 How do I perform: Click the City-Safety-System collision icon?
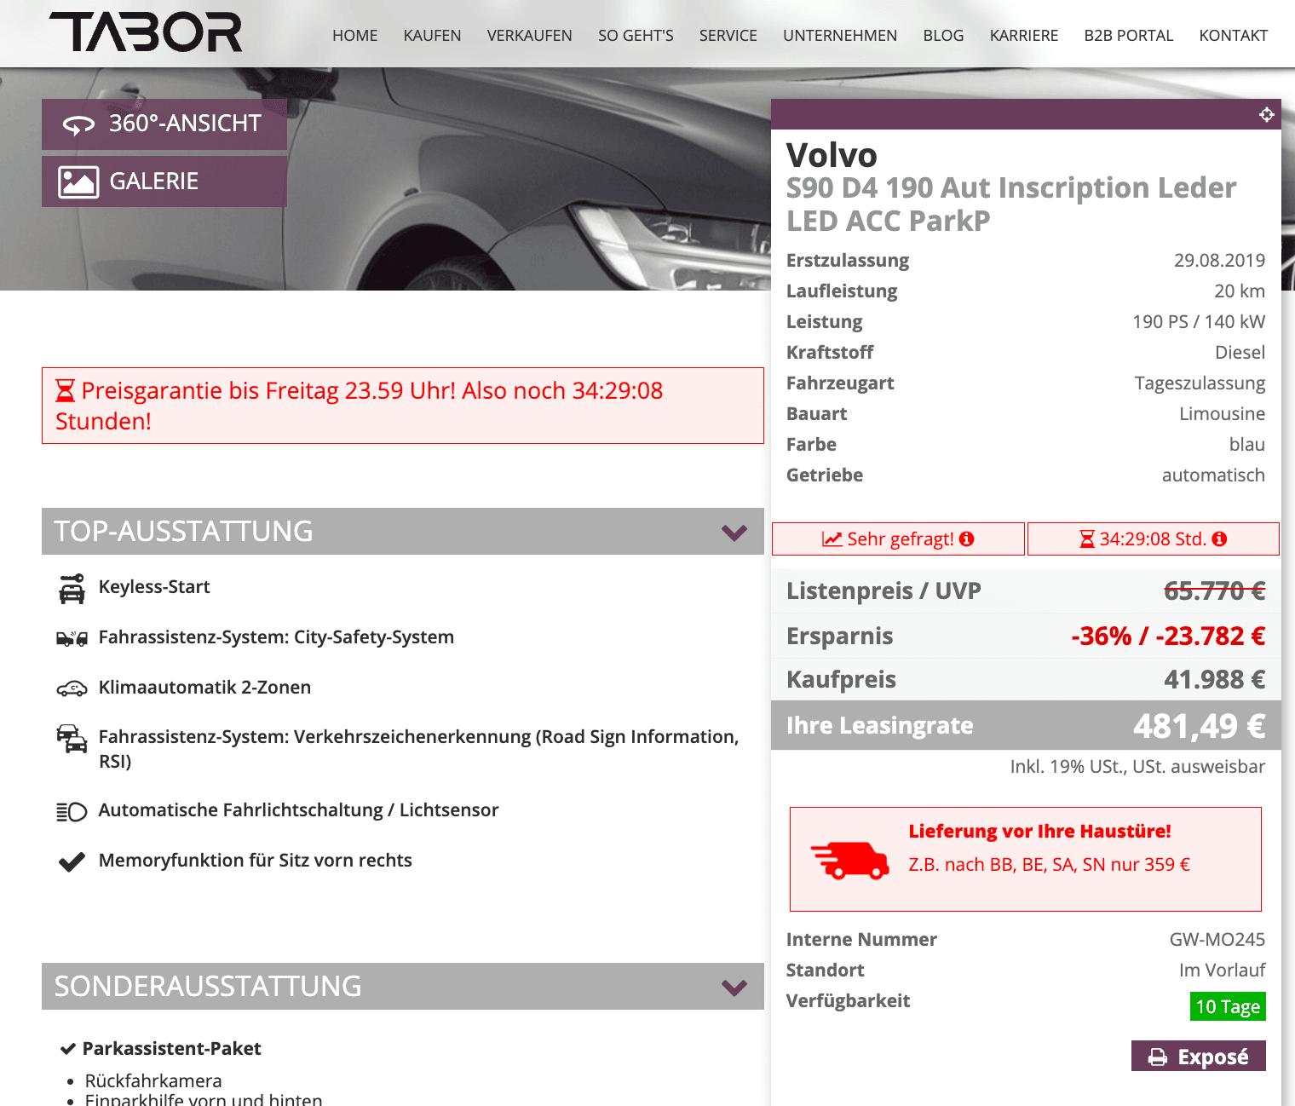tap(72, 638)
